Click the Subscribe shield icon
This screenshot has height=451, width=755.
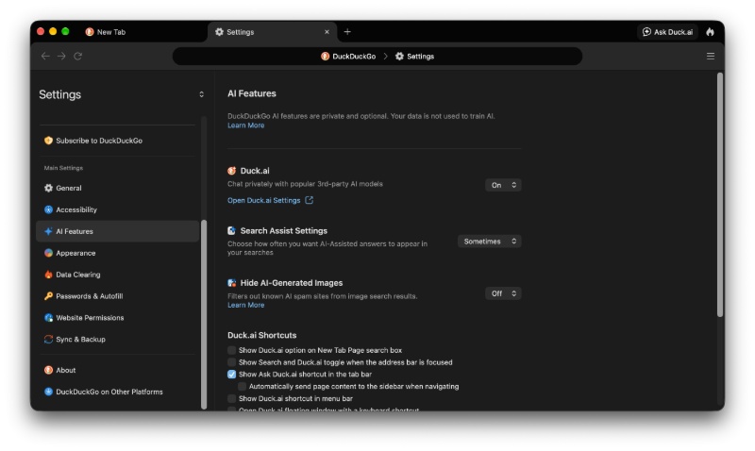click(x=49, y=141)
